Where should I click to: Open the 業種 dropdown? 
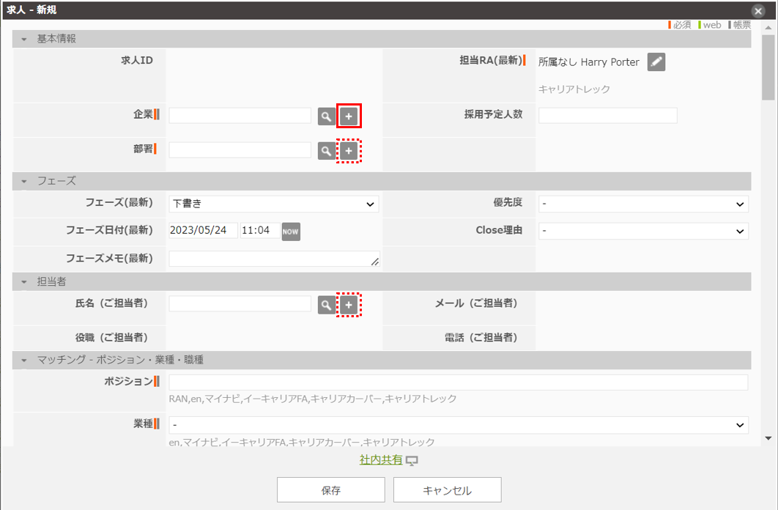pos(458,425)
